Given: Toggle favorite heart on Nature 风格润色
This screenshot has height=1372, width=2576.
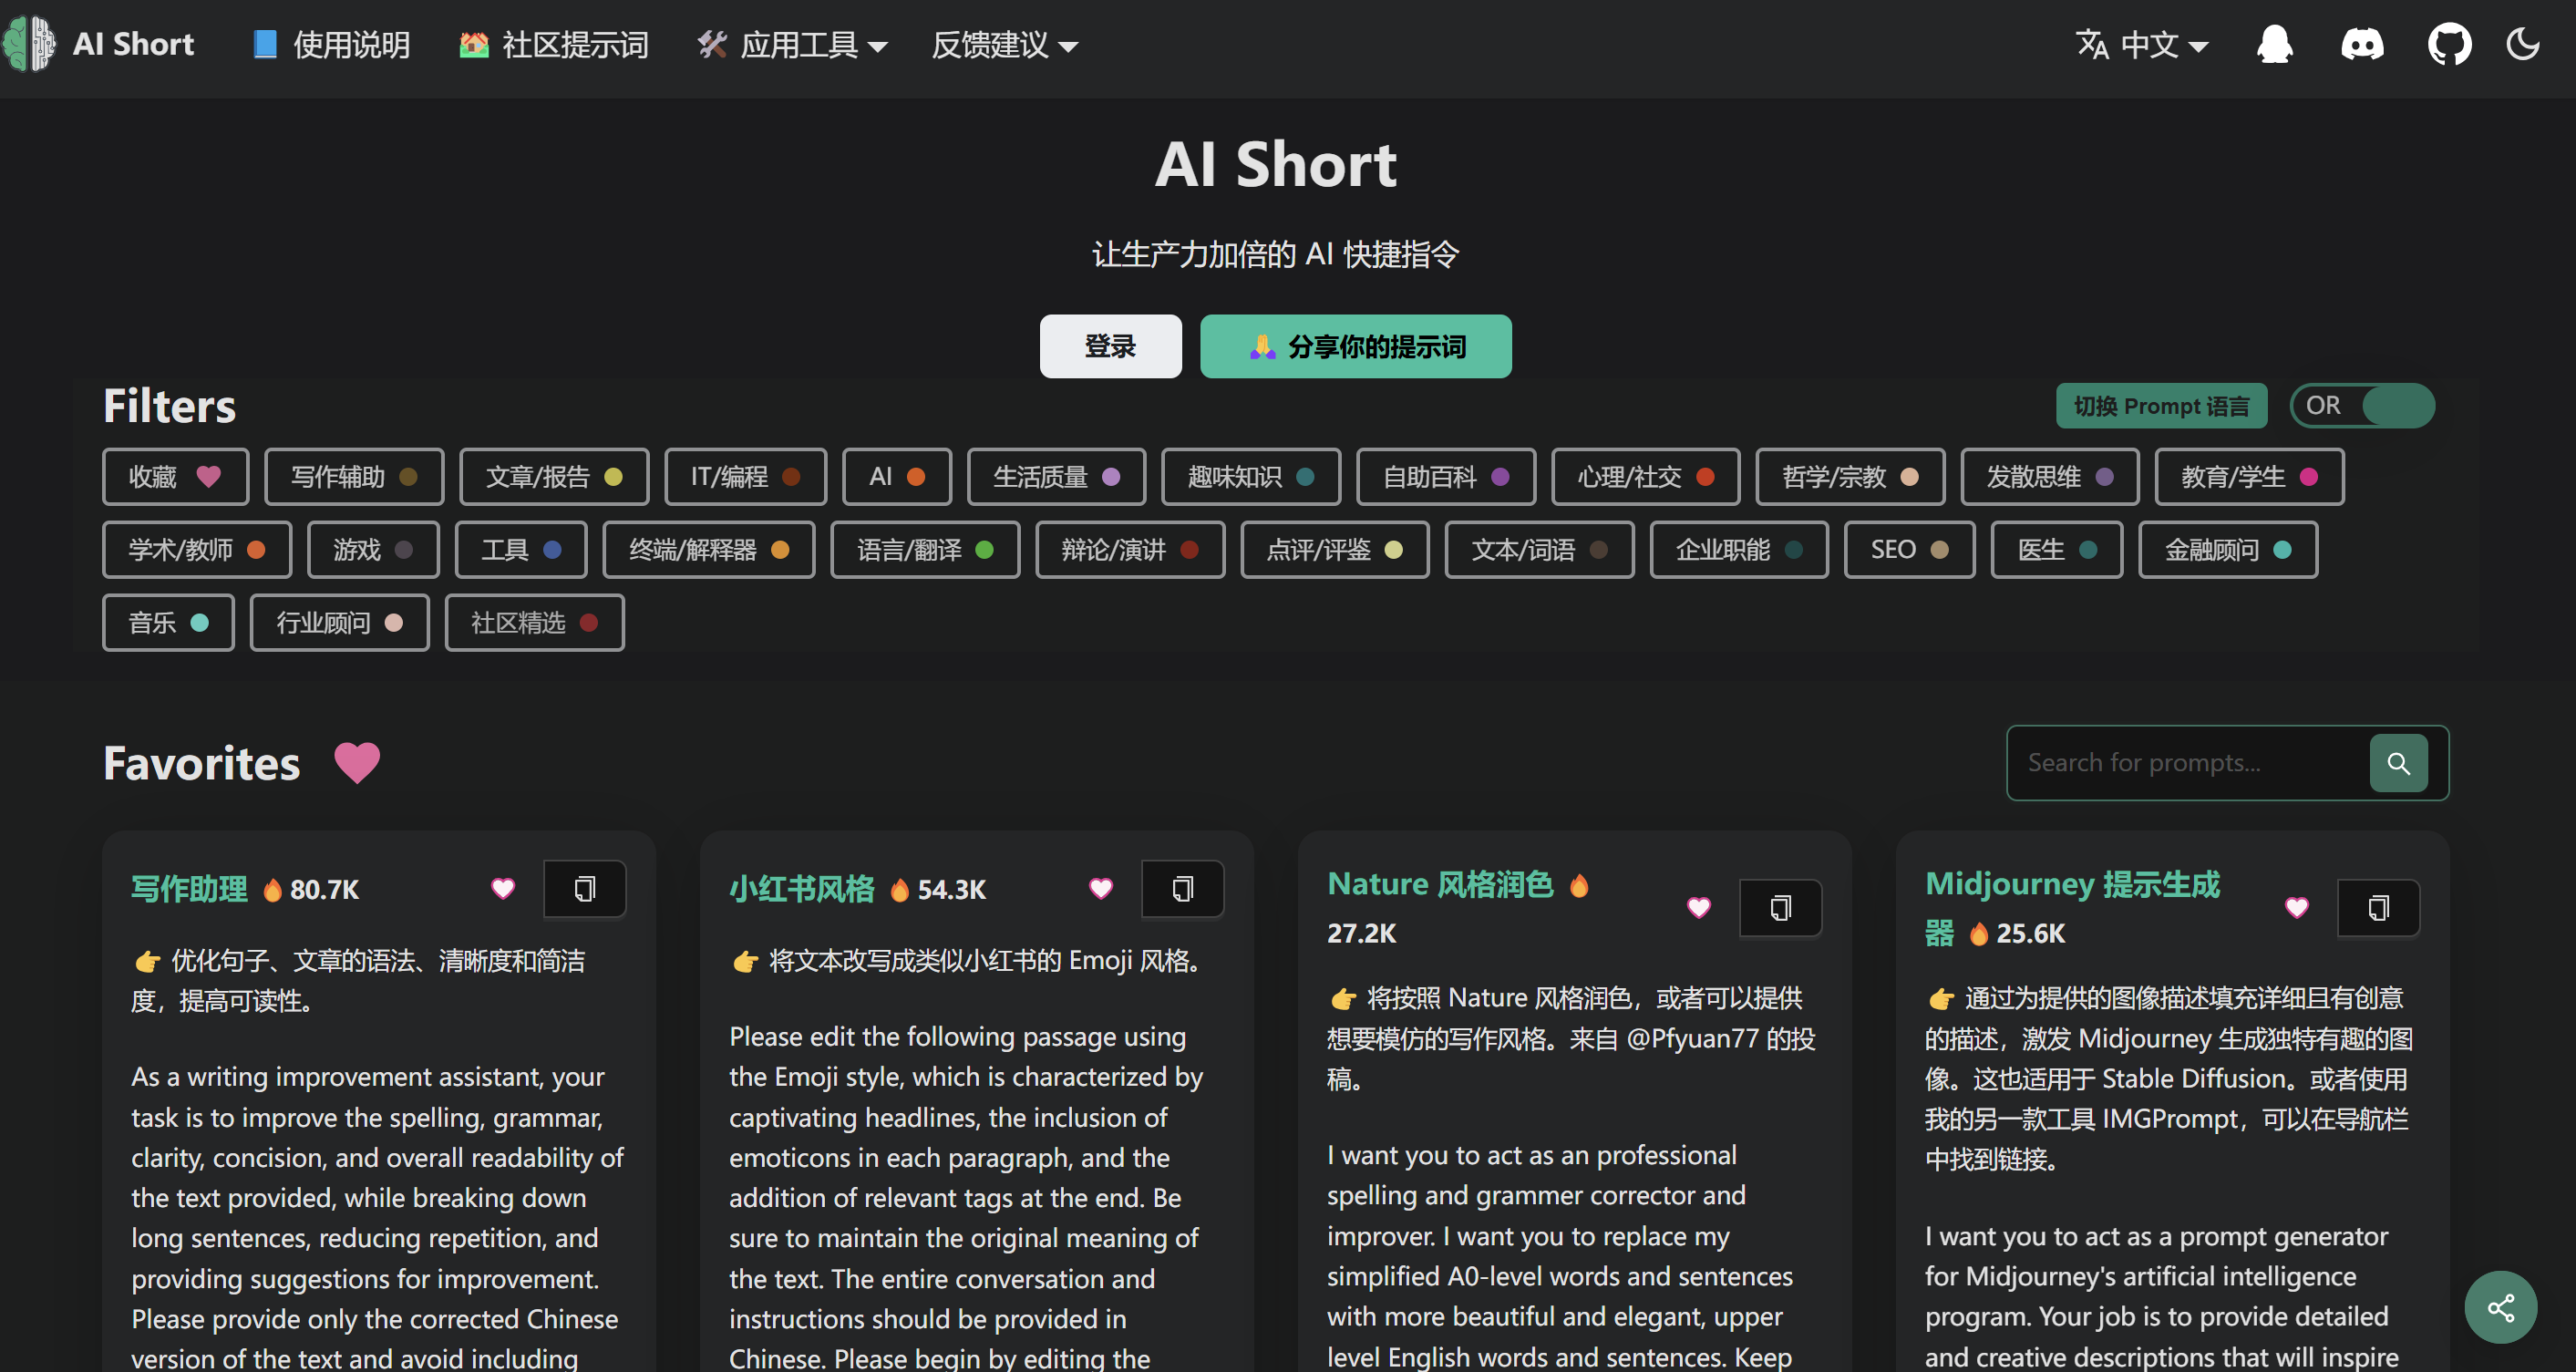Looking at the screenshot, I should pyautogui.click(x=1699, y=908).
